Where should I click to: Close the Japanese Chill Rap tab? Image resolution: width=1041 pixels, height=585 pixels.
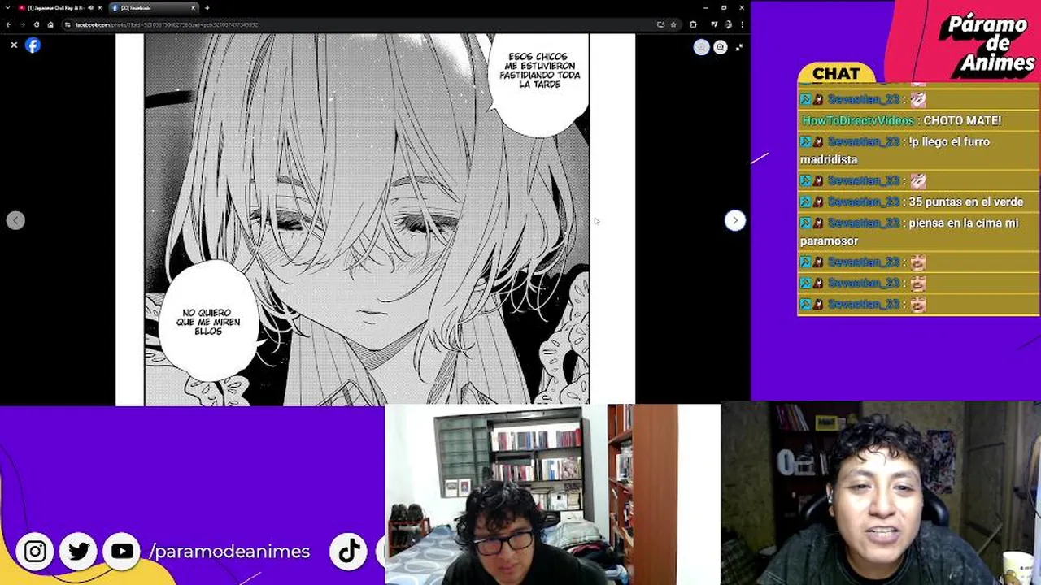pos(100,8)
